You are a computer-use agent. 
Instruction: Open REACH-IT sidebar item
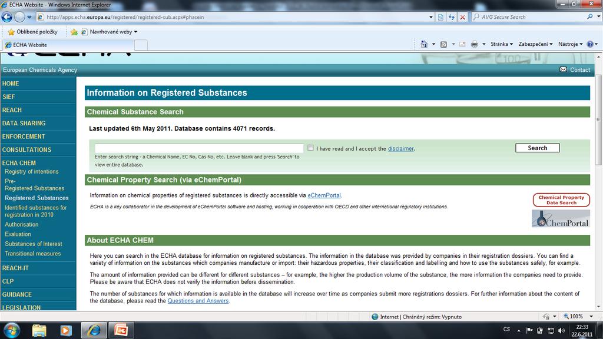coord(15,268)
